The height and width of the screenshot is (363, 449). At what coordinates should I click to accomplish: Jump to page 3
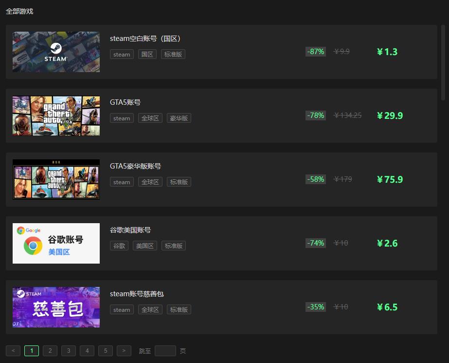pyautogui.click(x=69, y=351)
